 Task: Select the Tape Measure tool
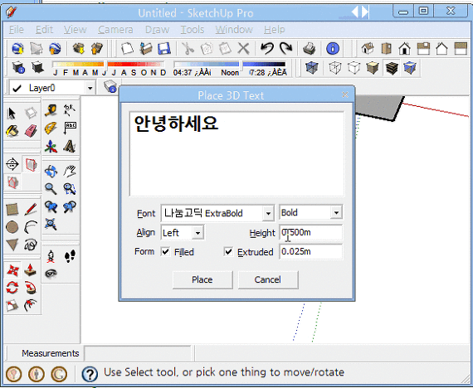(51, 110)
